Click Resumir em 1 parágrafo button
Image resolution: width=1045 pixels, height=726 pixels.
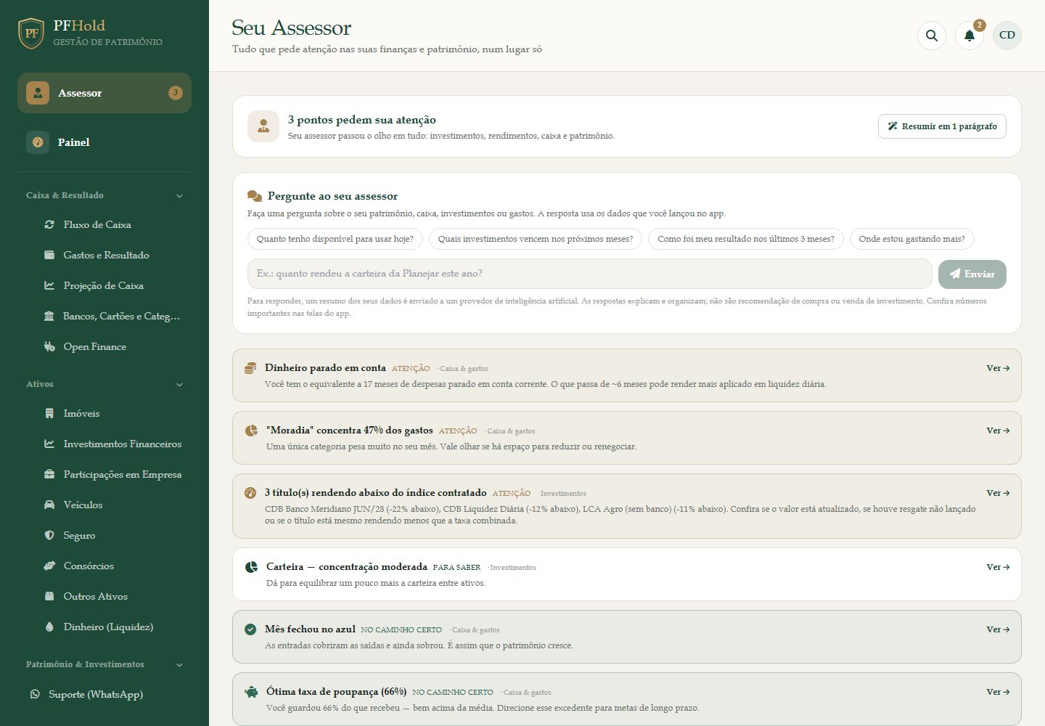pos(942,126)
